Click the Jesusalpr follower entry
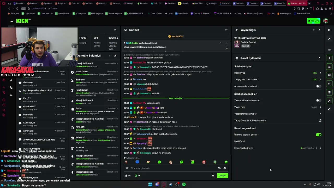The image size is (334, 188). (x=42, y=84)
